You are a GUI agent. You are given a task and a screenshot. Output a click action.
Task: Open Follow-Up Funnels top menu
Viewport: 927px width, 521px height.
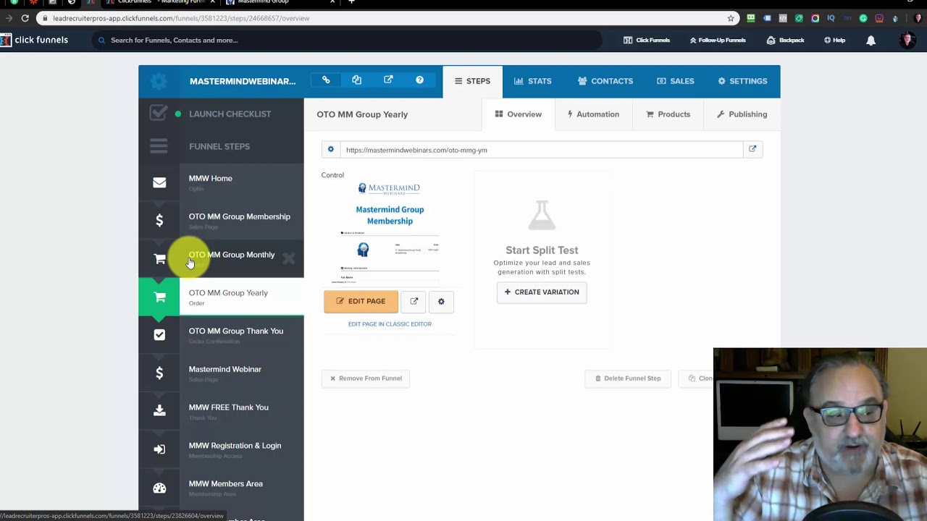pos(717,41)
